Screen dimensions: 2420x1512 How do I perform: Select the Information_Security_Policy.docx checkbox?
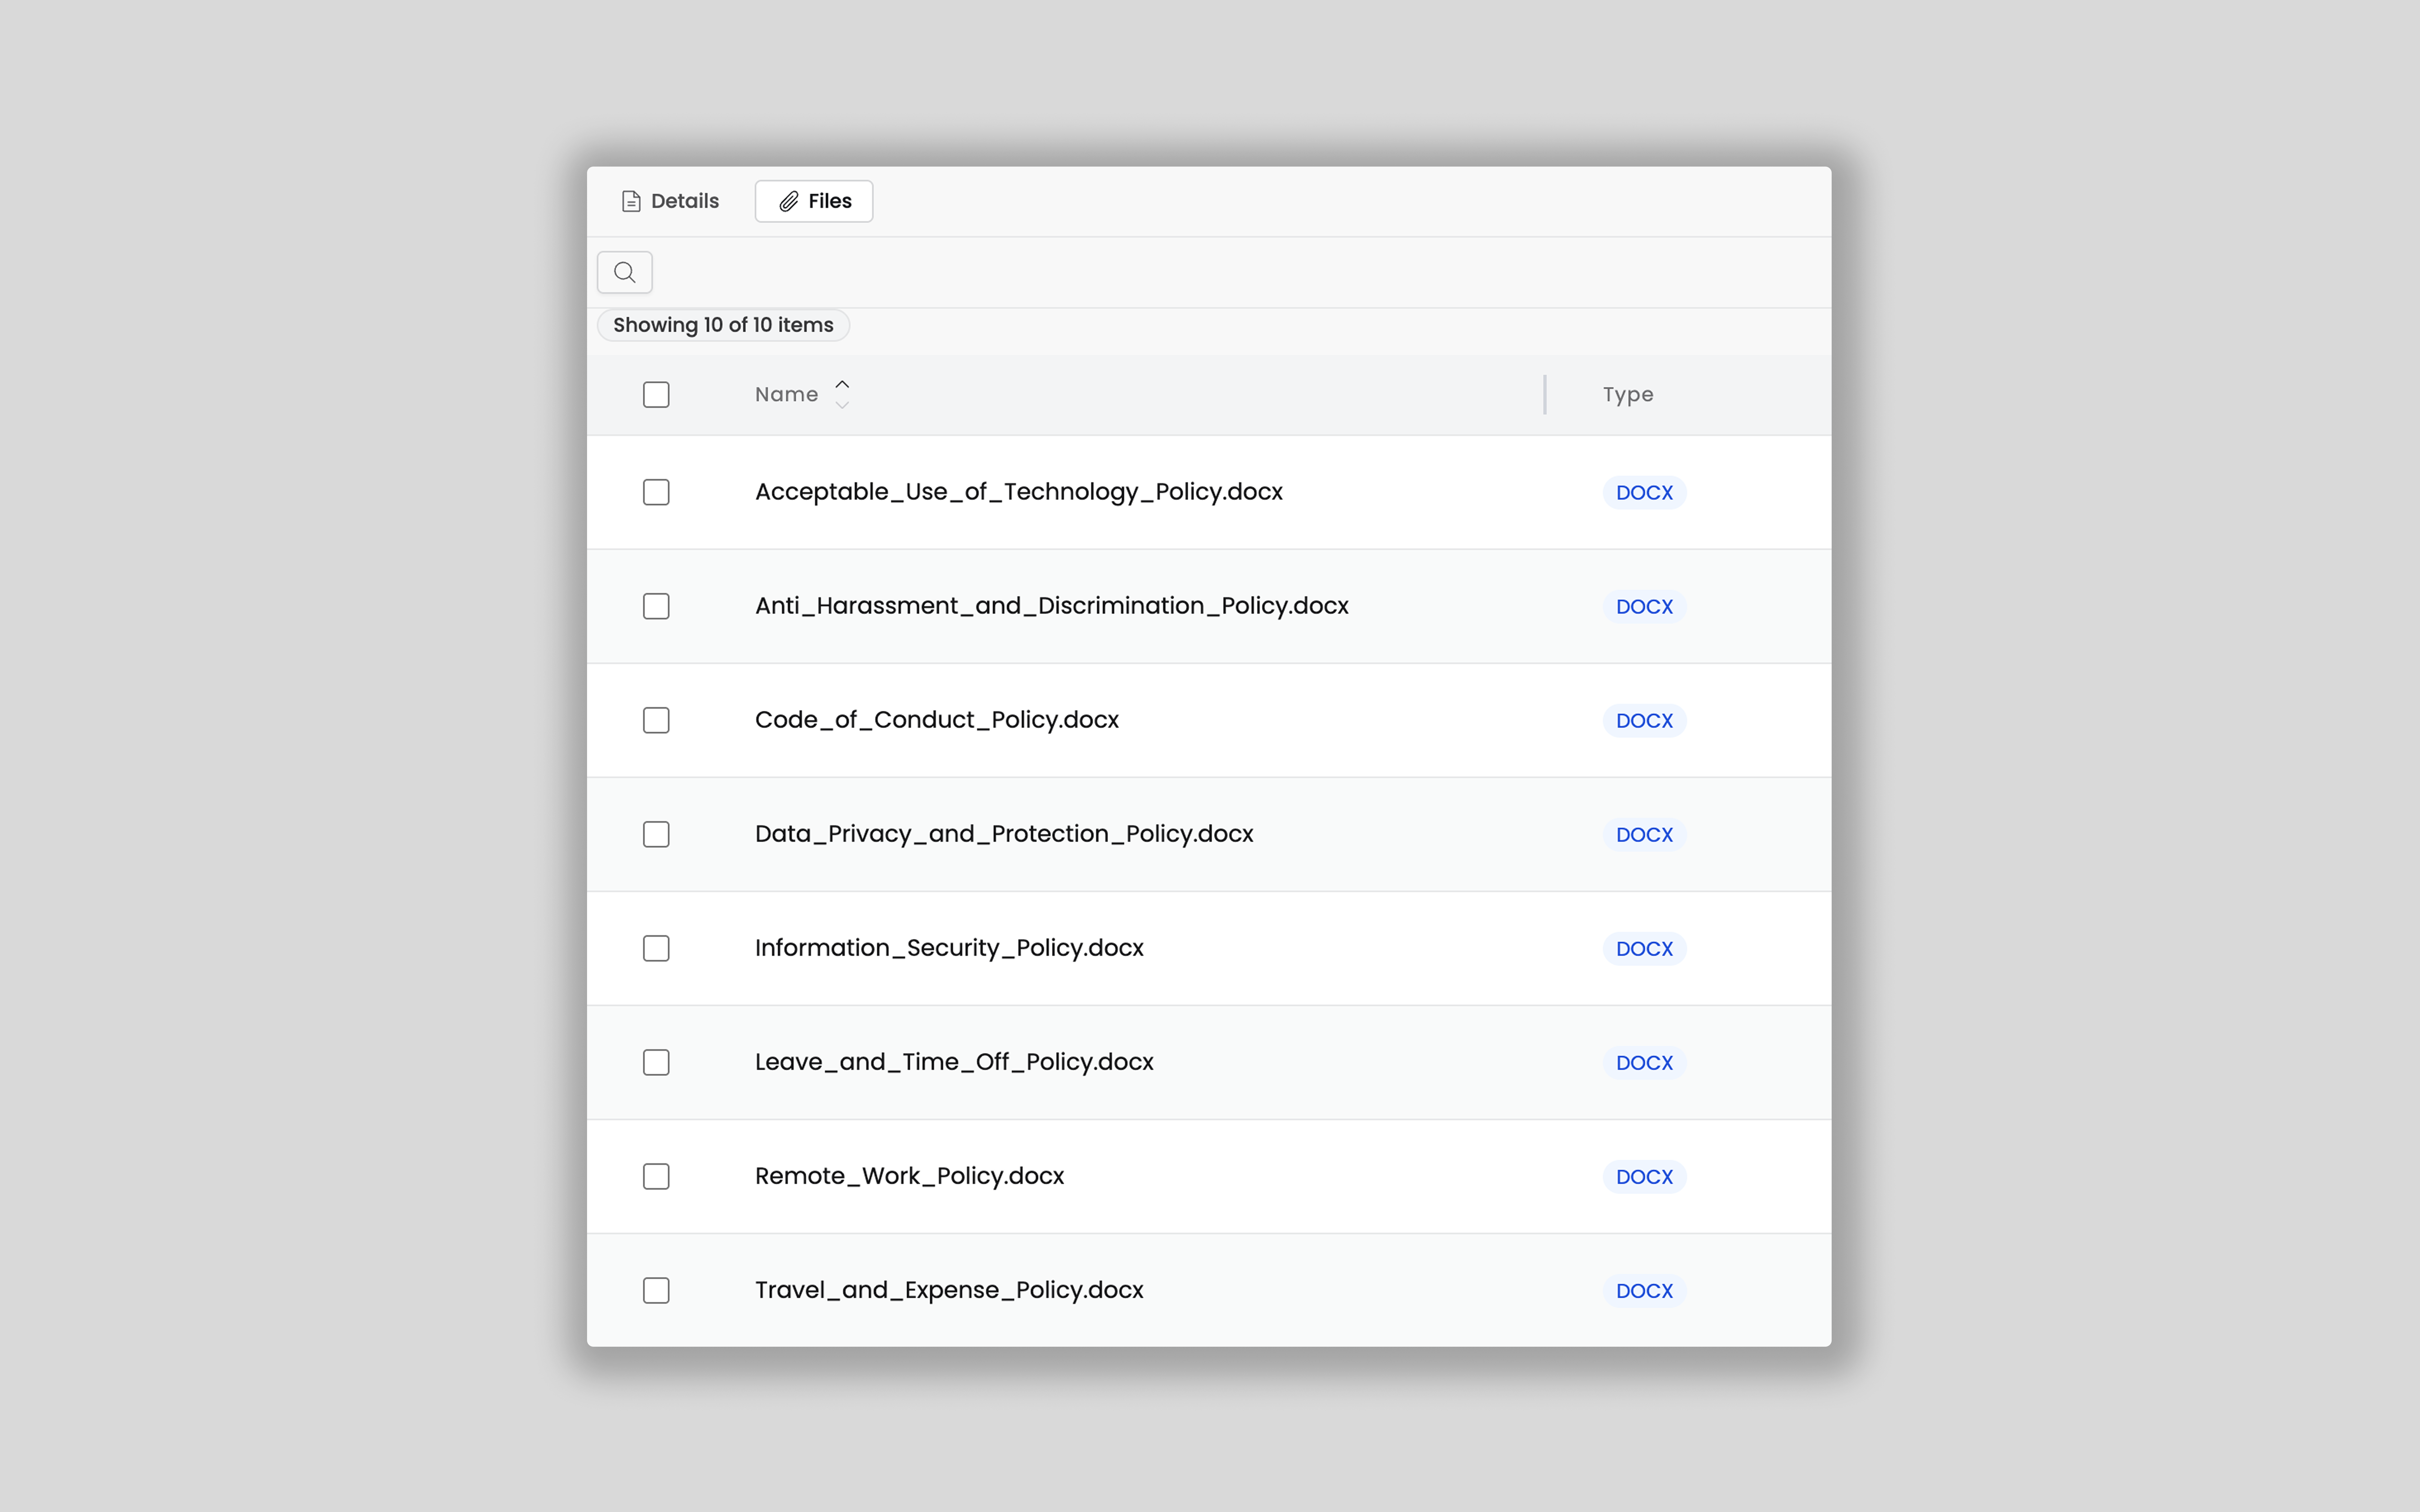click(656, 948)
